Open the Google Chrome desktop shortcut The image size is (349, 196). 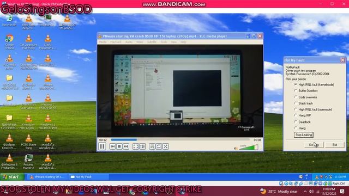point(9,42)
